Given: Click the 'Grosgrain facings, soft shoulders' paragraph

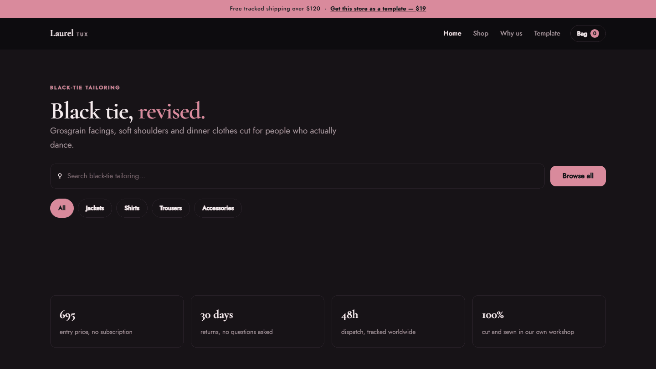Looking at the screenshot, I should coord(193,138).
